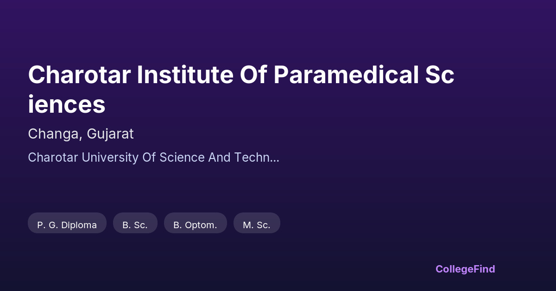Viewport: 556px width, 291px height.
Task: Click "iences" on the title's second line
Action: click(67, 105)
